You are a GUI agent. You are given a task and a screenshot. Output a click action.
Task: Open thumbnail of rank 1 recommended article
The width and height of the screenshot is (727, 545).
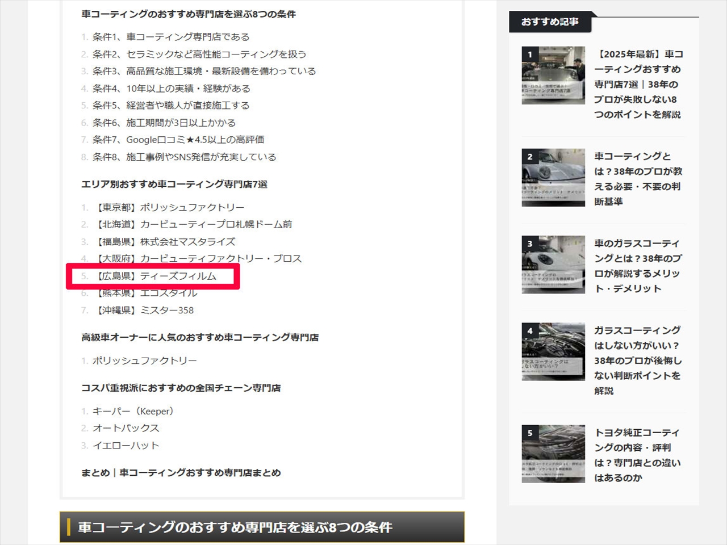pos(553,76)
